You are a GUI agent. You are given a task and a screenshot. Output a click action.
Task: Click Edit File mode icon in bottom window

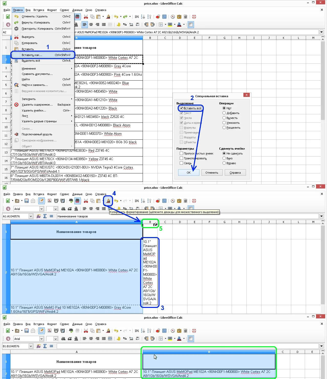[41, 331]
